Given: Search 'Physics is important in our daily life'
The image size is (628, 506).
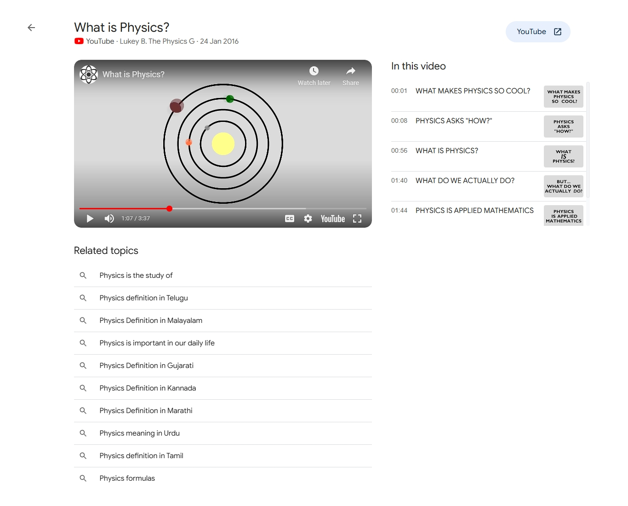Looking at the screenshot, I should (x=223, y=343).
